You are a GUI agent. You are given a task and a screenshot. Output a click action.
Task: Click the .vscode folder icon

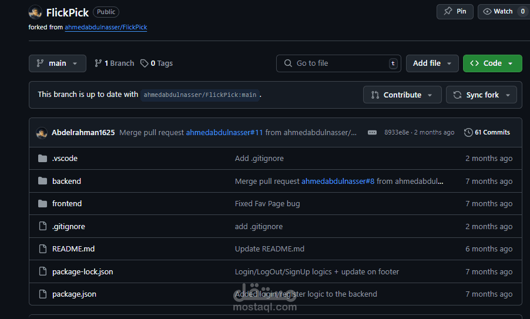(x=42, y=158)
